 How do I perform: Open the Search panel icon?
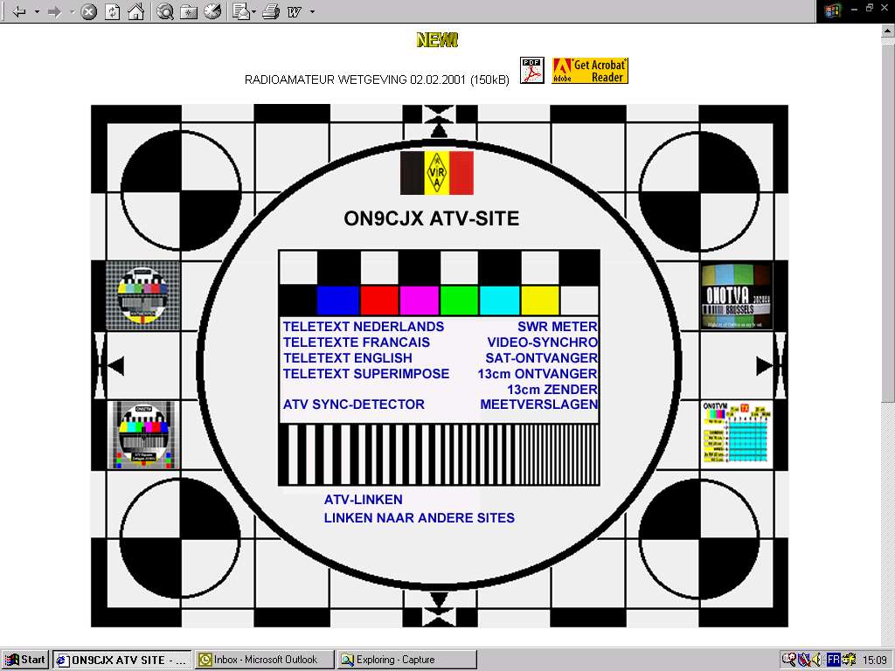click(x=165, y=11)
